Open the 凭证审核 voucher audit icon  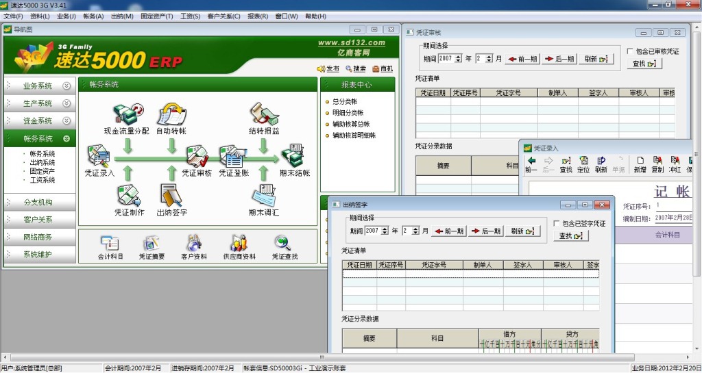(x=197, y=156)
